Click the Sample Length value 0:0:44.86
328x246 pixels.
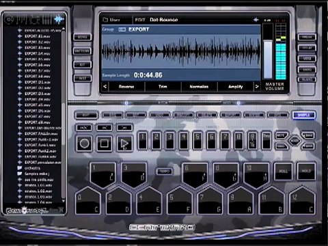pyautogui.click(x=148, y=75)
